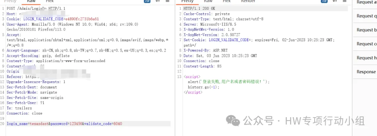Image resolution: width=377 pixels, height=136 pixels.
Task: Open the request pane hamburger menu
Action: [x=168, y=1]
